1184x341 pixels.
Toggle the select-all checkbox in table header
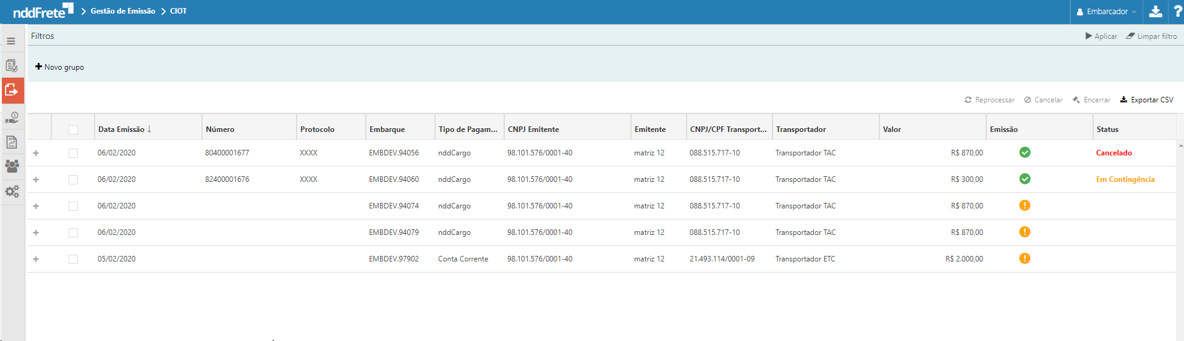(73, 129)
